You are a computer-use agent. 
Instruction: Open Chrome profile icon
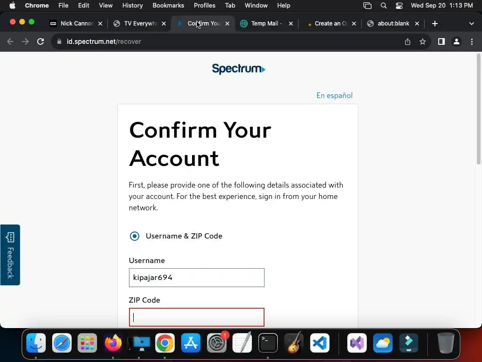point(457,41)
